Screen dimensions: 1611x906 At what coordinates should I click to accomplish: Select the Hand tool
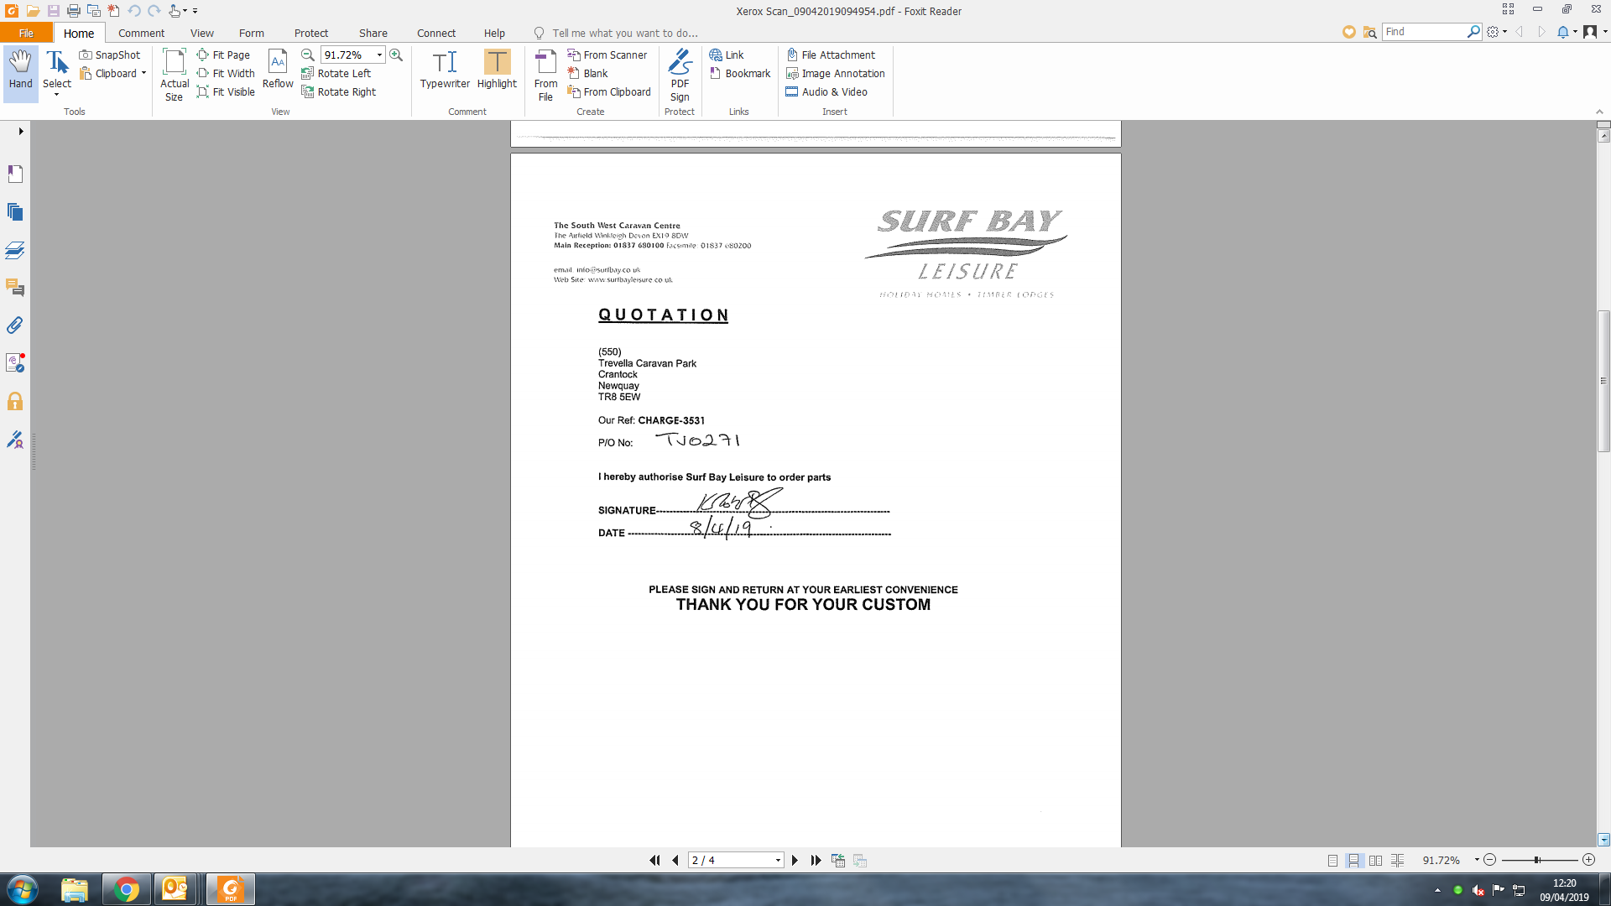[20, 69]
